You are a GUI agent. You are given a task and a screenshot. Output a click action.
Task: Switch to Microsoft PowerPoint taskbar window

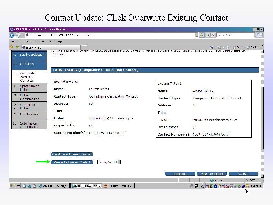pyautogui.click(x=119, y=186)
